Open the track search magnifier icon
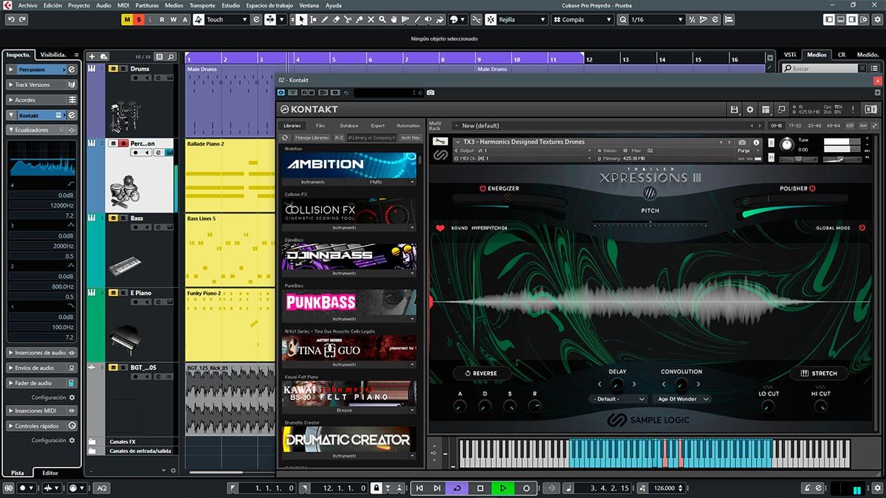 (x=170, y=56)
